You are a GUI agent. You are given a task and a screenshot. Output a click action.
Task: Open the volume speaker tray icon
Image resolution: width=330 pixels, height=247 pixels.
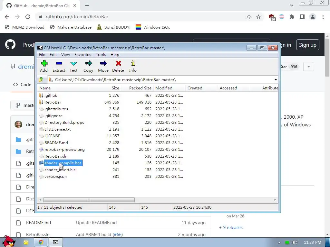click(x=295, y=242)
